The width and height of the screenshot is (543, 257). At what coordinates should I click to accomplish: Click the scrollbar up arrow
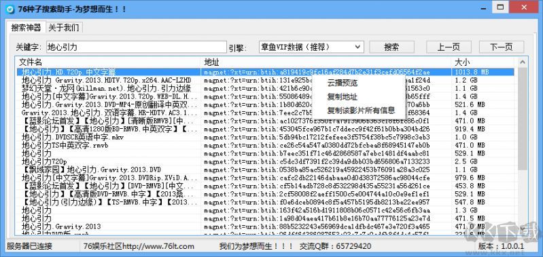pyautogui.click(x=522, y=62)
